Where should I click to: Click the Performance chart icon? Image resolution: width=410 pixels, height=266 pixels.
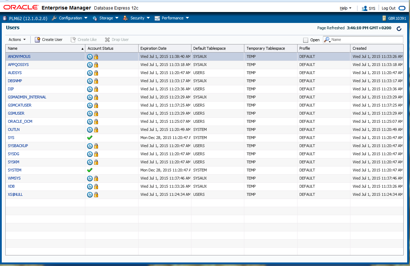tap(157, 18)
